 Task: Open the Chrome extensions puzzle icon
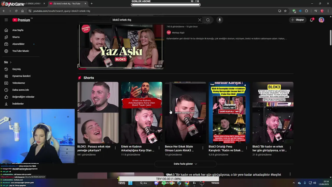click(x=307, y=11)
